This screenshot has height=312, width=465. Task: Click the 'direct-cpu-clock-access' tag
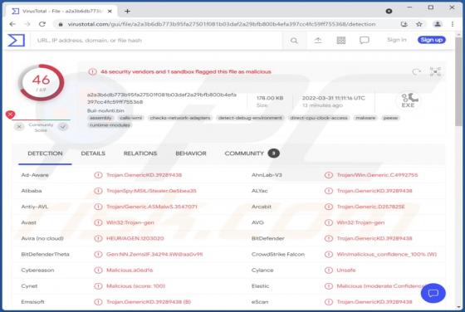pos(319,118)
